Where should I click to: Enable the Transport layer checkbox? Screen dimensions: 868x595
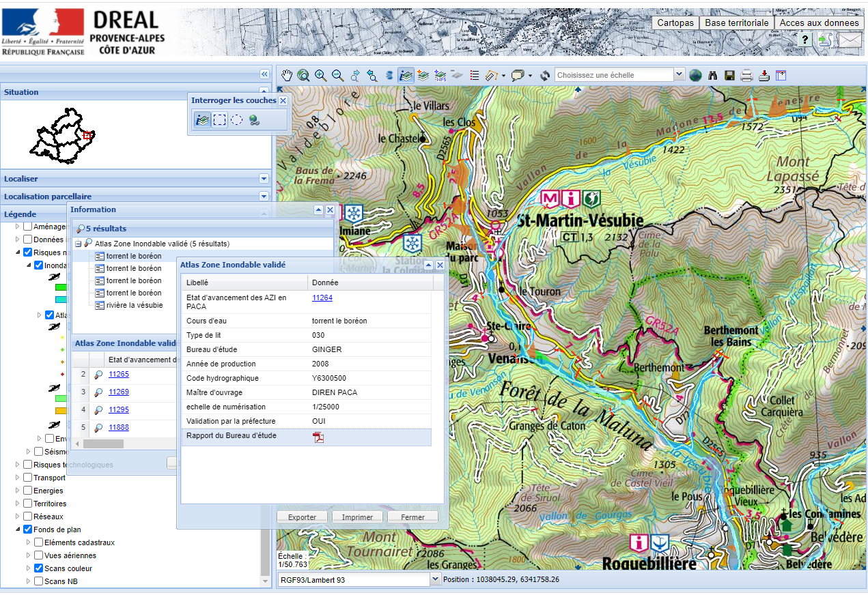[x=28, y=478]
